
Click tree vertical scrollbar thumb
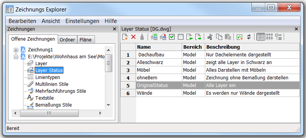[109, 63]
